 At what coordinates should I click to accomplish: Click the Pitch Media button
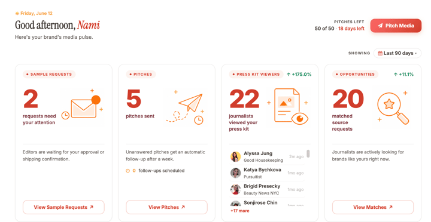[x=396, y=26]
